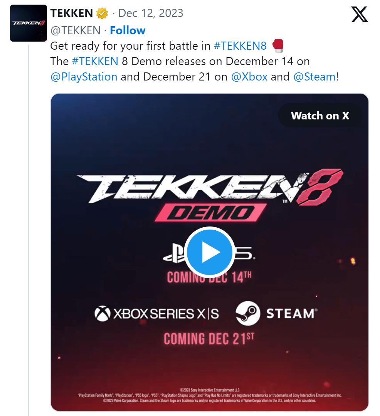Click the TEKKEN 8 Demo title in the video
The width and height of the screenshot is (380, 416).
(210, 195)
